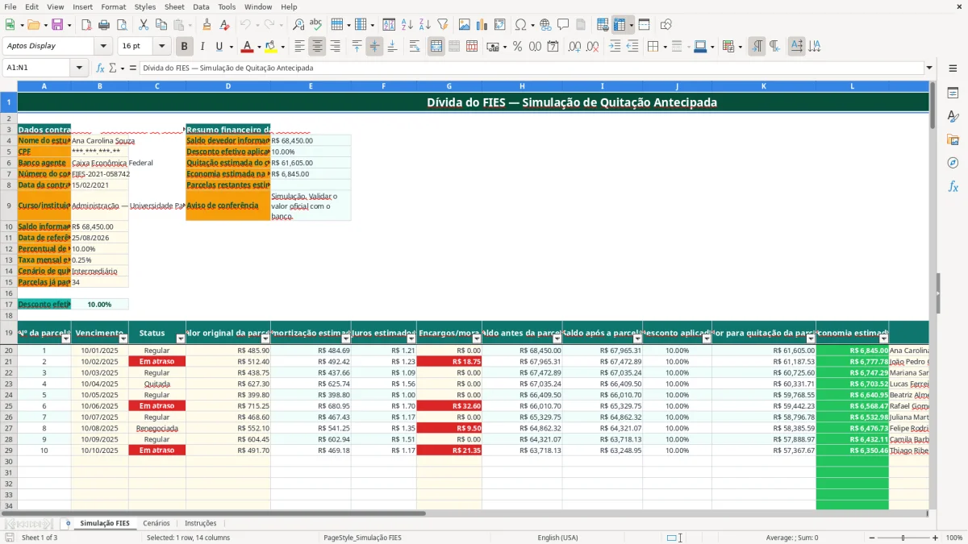This screenshot has height=544, width=968.
Task: Format as Percent icon
Action: coord(518,47)
